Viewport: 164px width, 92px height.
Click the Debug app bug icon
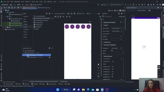click(x=134, y=5)
